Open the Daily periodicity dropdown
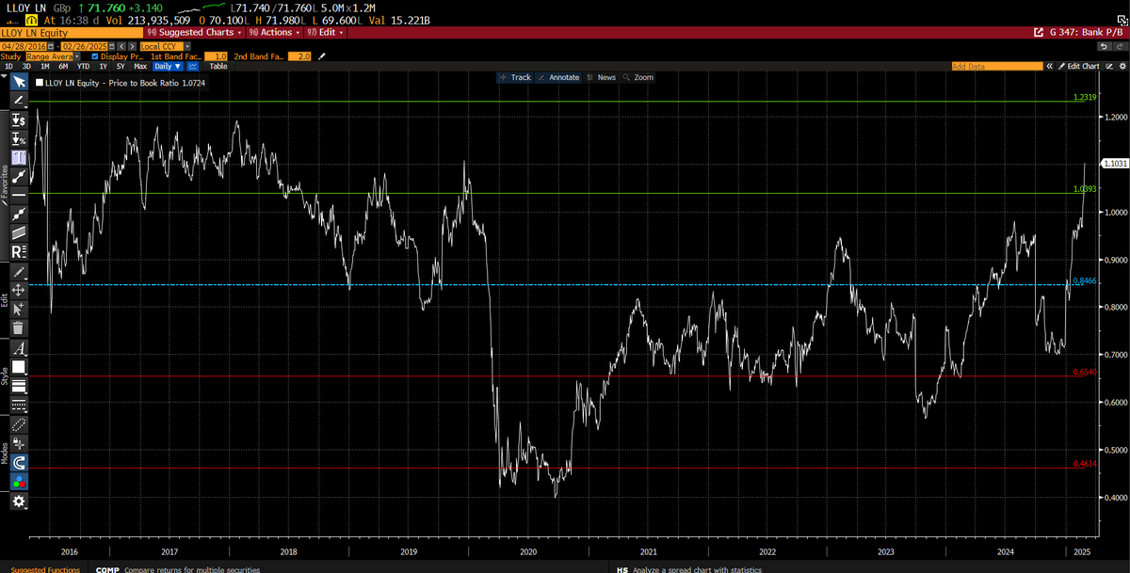 coord(168,66)
